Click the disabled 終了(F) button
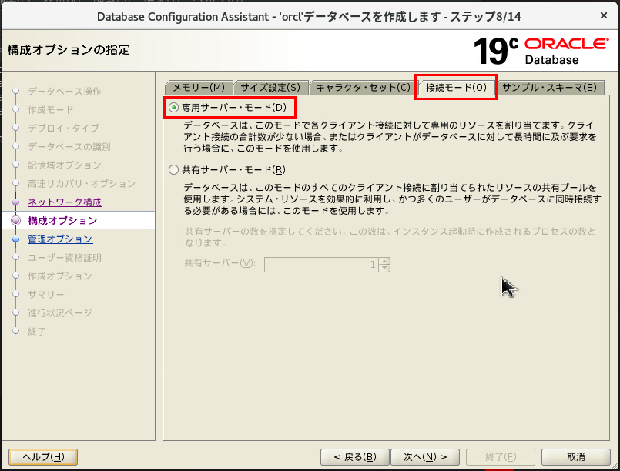This screenshot has height=471, width=620. 501,457
